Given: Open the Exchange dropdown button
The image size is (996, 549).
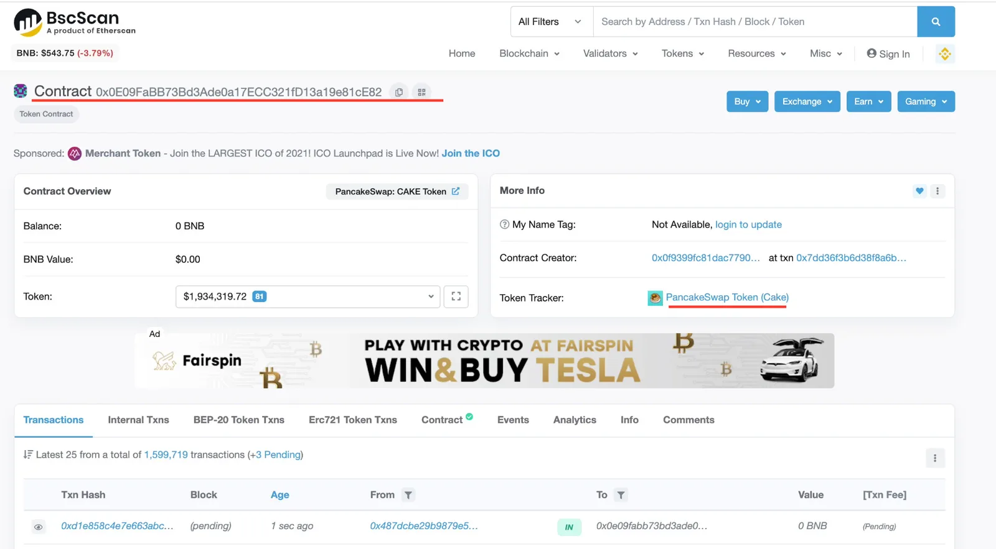Looking at the screenshot, I should (x=807, y=101).
